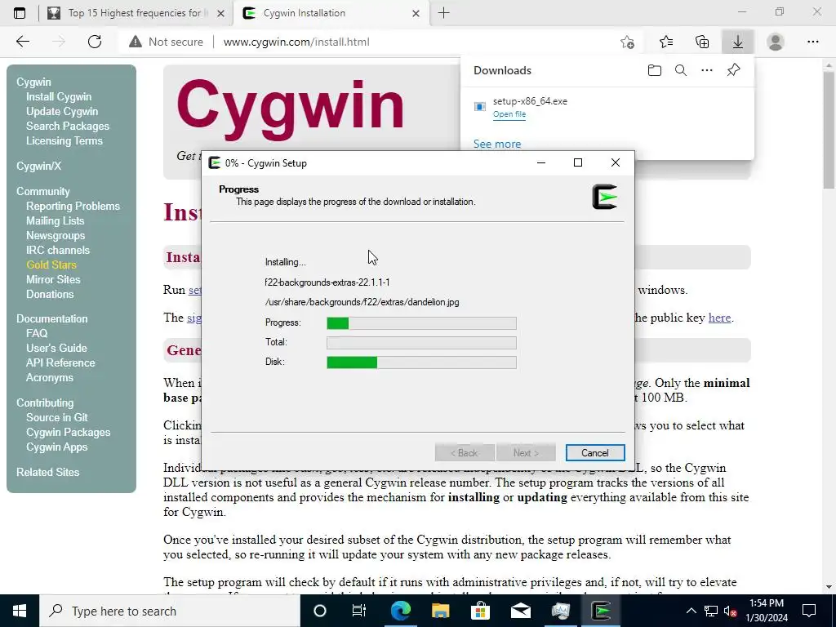Image resolution: width=836 pixels, height=627 pixels.
Task: Open Update Cygwin sidebar link
Action: 62,111
